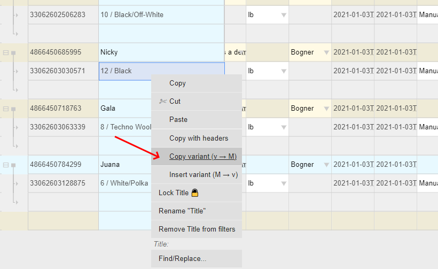The height and width of the screenshot is (269, 438).
Task: Open the lb dropdown for 10 / Black/Off-White
Action: [284, 15]
